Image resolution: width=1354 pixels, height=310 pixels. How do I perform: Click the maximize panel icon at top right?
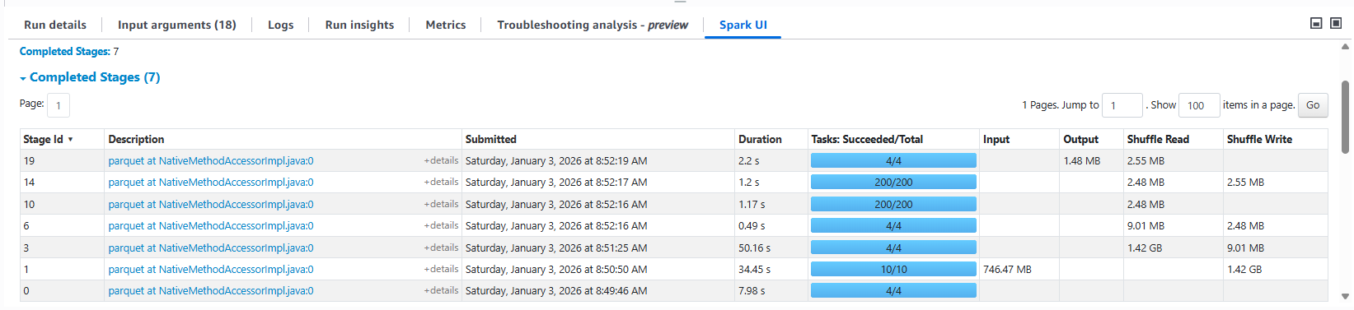[1336, 23]
